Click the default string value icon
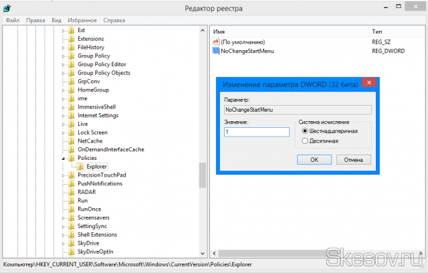 pyautogui.click(x=215, y=41)
